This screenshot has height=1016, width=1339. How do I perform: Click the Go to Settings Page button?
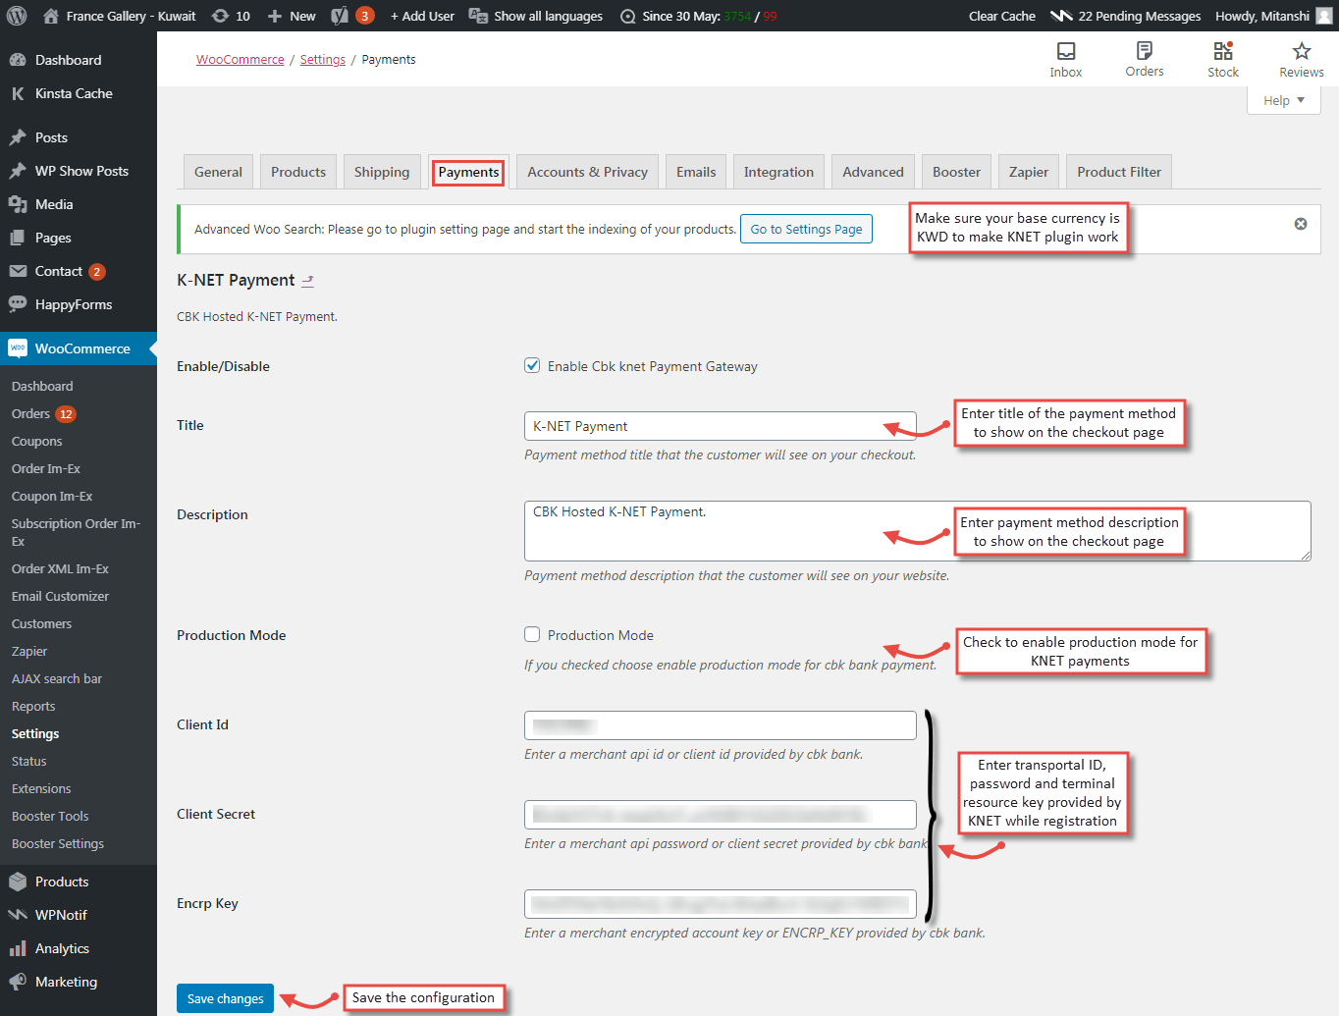(806, 229)
